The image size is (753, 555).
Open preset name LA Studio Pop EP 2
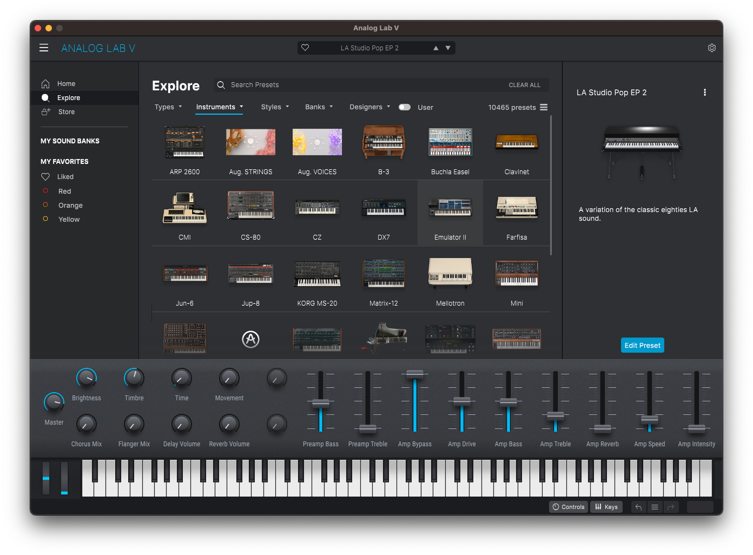pyautogui.click(x=369, y=48)
